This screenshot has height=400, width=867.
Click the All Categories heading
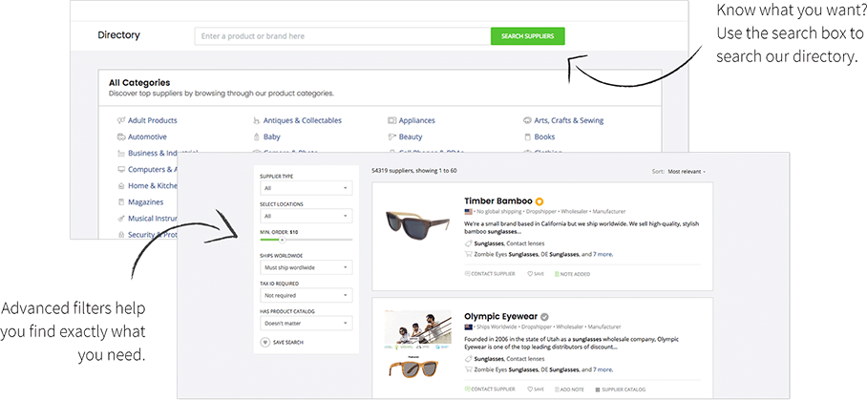(139, 83)
